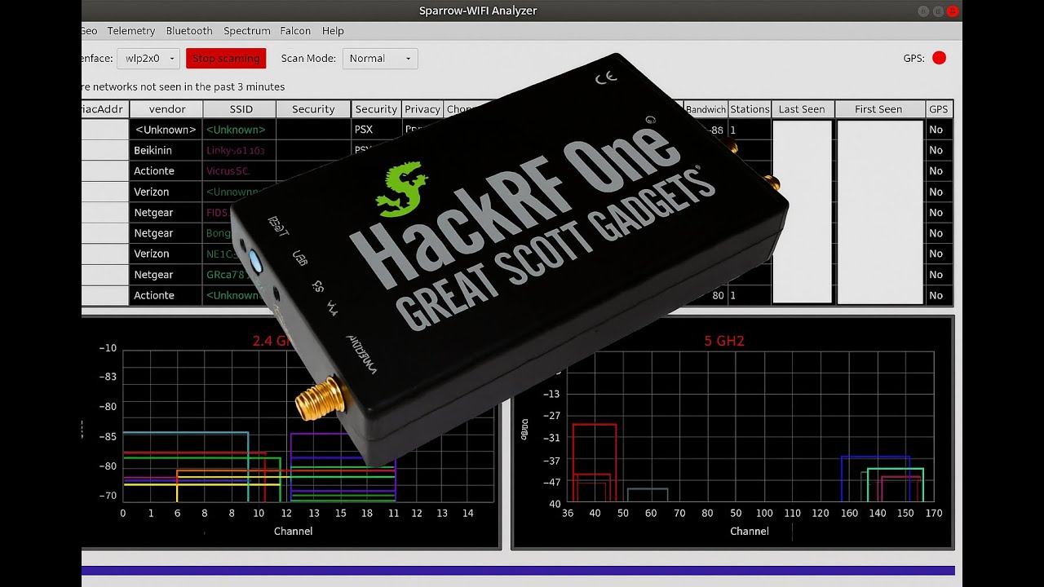Click the Bandwich column header
Screen dimensions: 1044x587
click(706, 109)
